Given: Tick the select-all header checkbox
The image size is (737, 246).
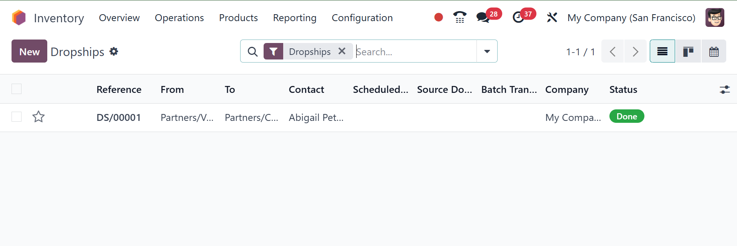Looking at the screenshot, I should (17, 89).
